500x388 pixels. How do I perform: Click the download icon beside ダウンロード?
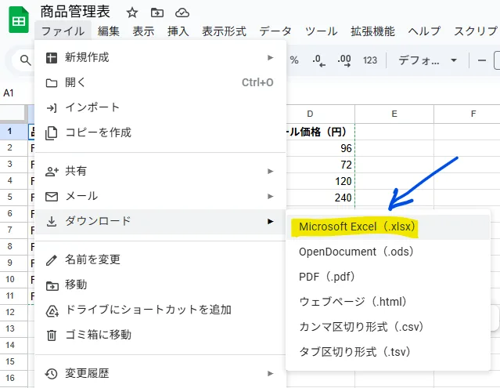click(52, 221)
